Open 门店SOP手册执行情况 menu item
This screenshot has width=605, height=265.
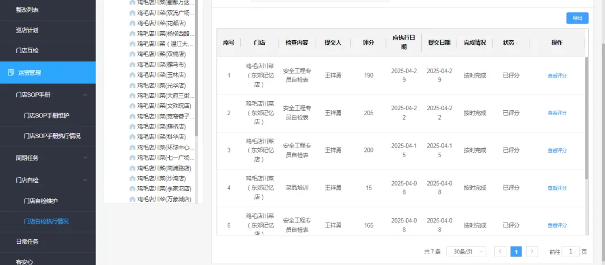[56, 136]
